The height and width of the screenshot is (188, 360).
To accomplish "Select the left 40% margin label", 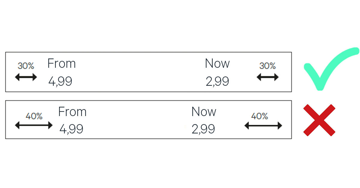I will click(x=34, y=116).
